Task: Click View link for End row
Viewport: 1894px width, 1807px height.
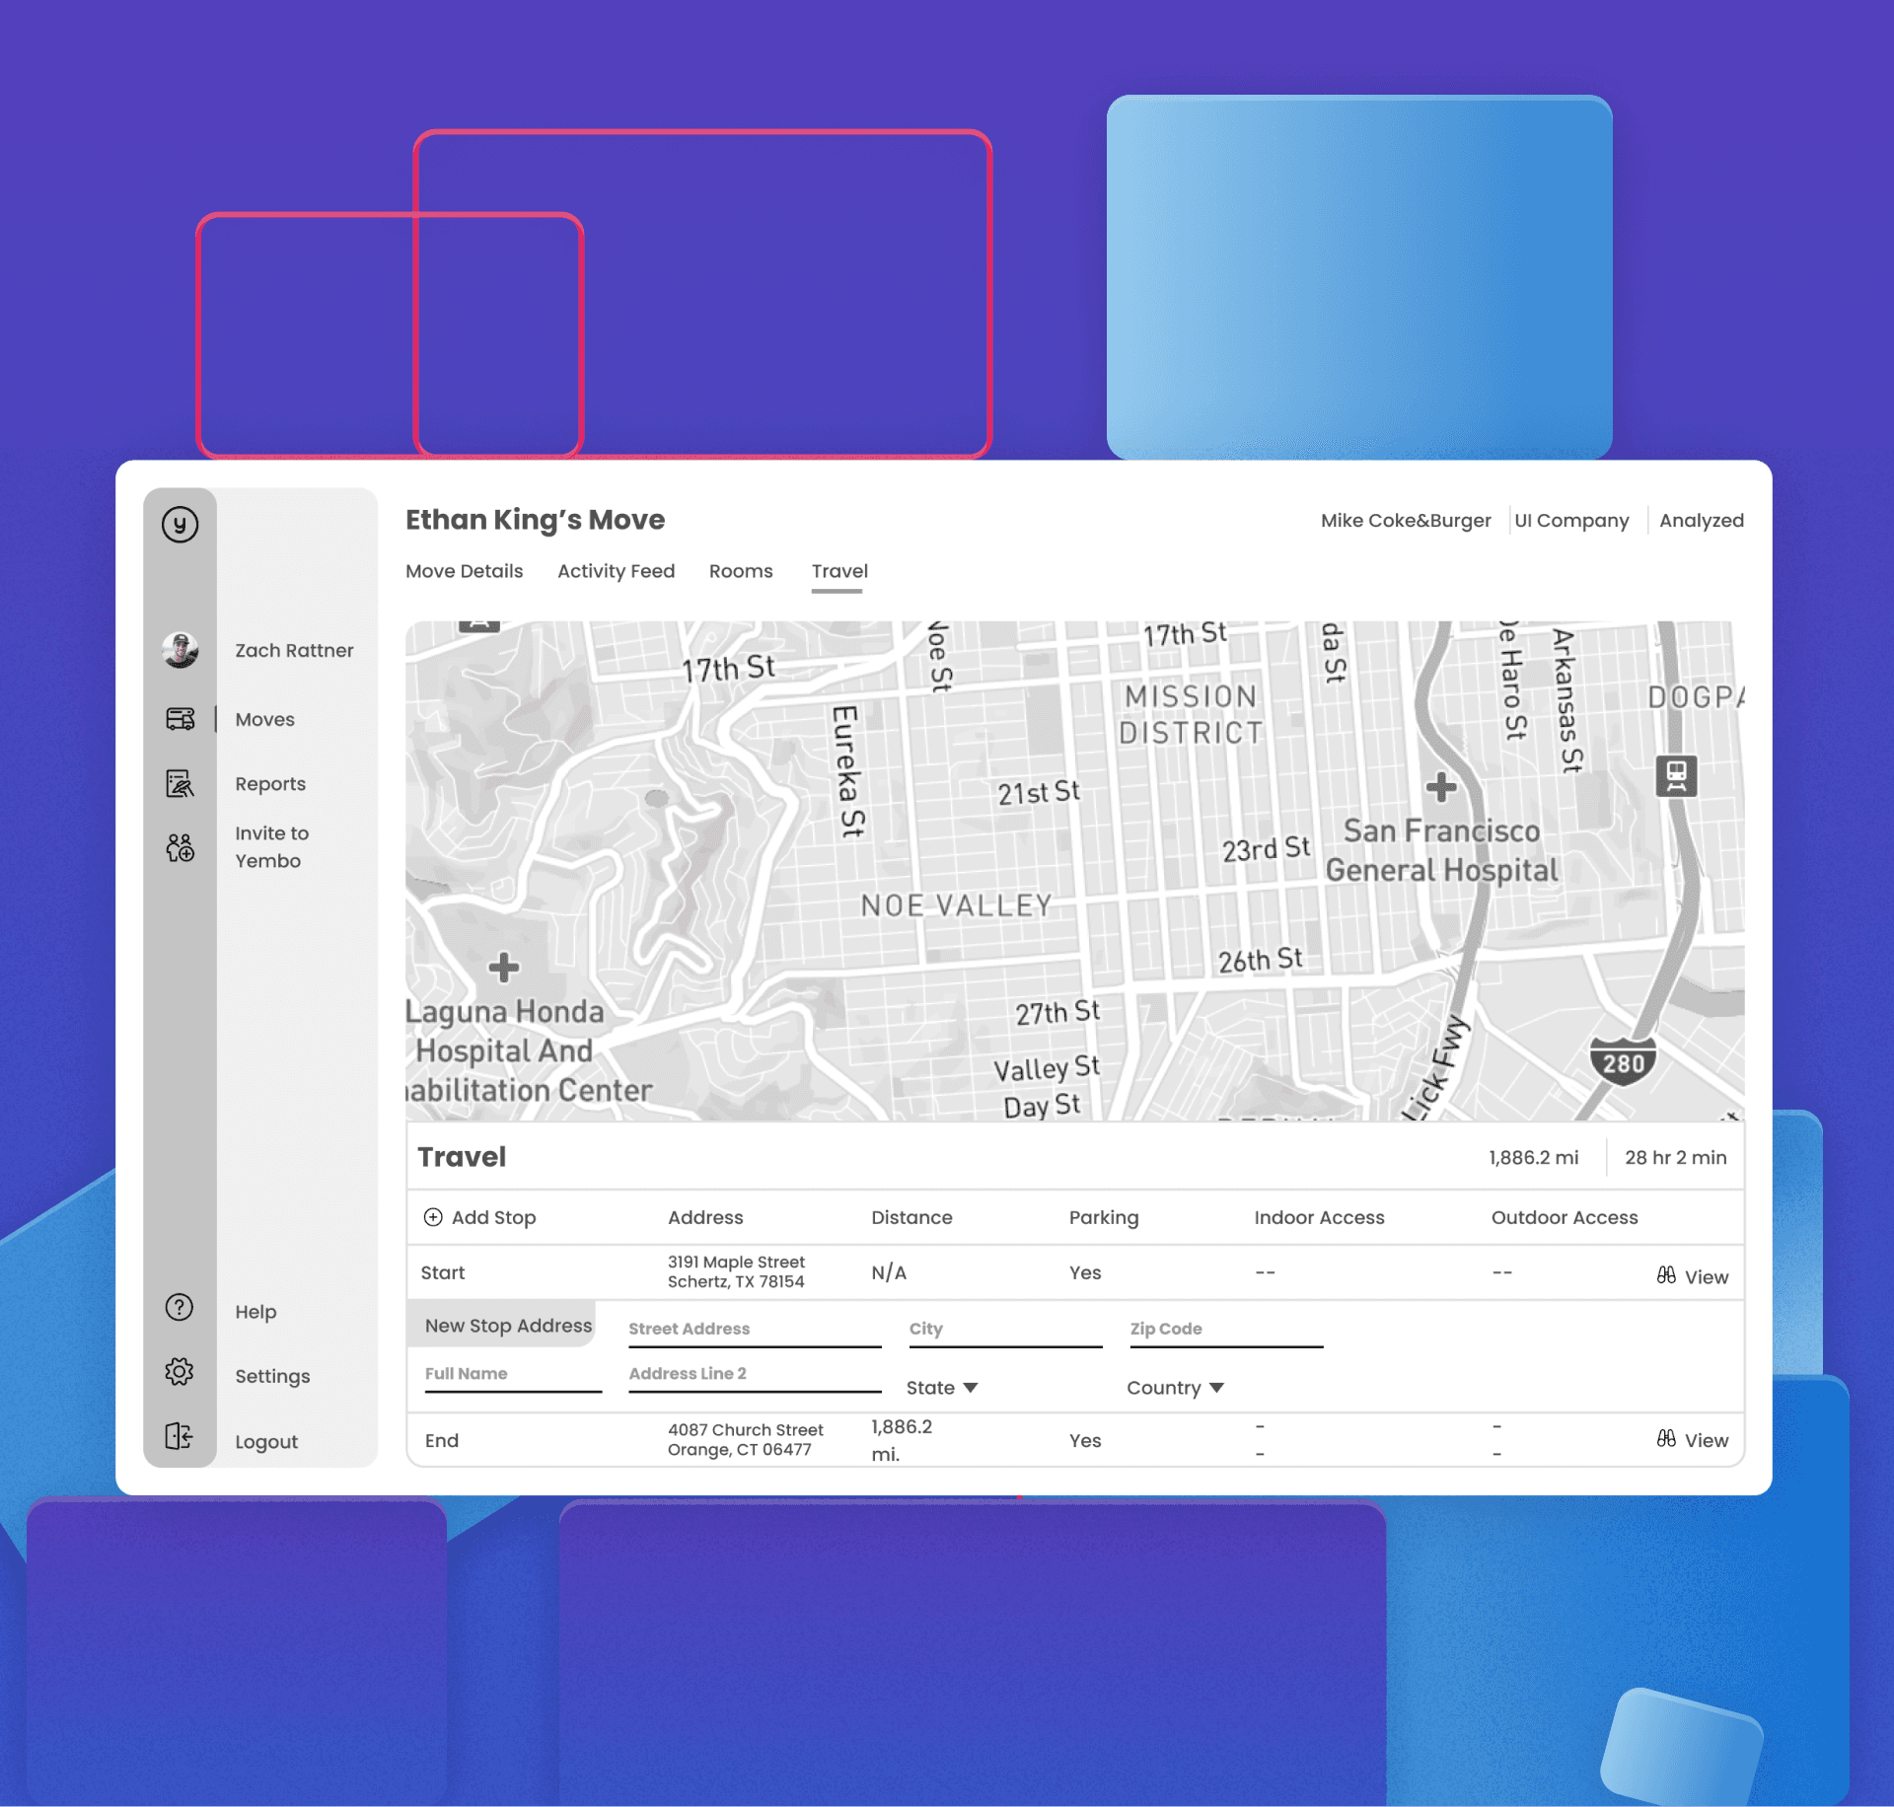Action: click(1706, 1440)
